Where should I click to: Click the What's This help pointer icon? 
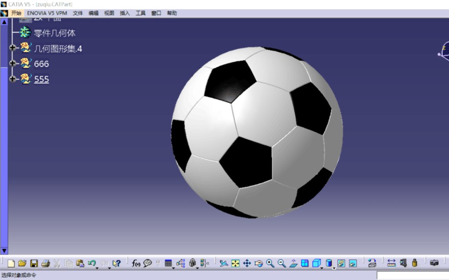116,263
